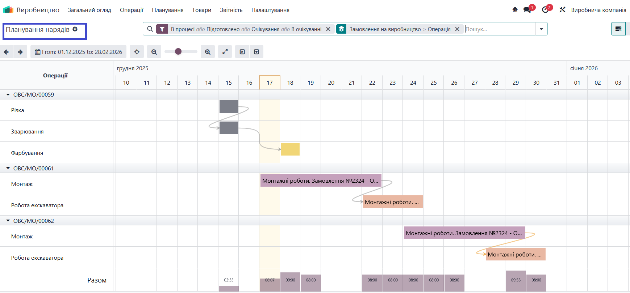Viewport: 630px width, 293px height.
Task: Open the Планування menu
Action: pos(167,10)
